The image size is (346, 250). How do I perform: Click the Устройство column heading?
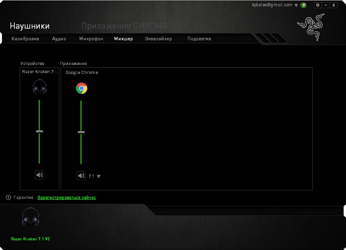[x=32, y=63]
